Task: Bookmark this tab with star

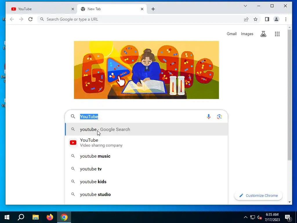Action: (x=256, y=19)
